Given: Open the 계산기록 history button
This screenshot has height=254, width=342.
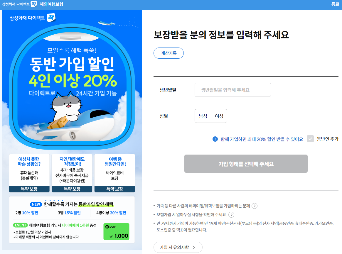Looking at the screenshot, I should click(169, 53).
